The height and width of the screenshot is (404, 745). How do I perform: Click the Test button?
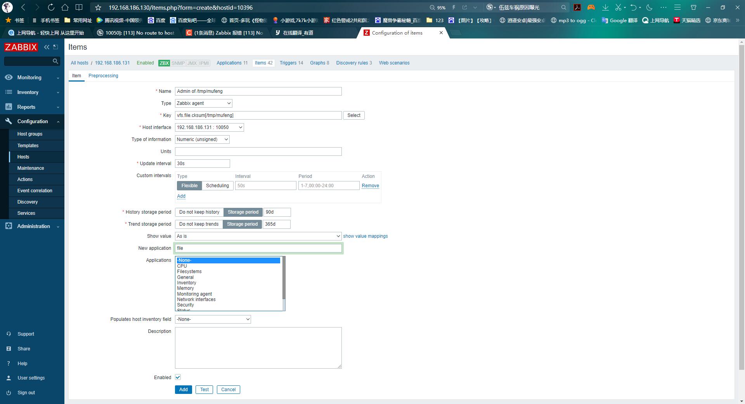point(204,390)
